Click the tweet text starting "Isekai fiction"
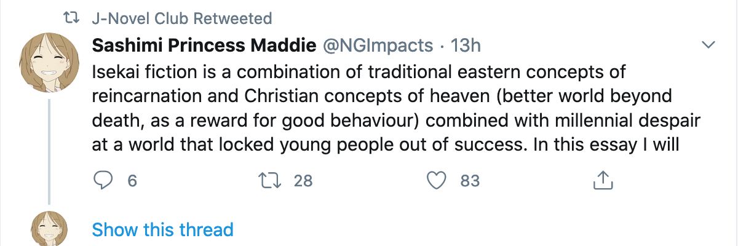Image resolution: width=738 pixels, height=246 pixels. point(359,72)
